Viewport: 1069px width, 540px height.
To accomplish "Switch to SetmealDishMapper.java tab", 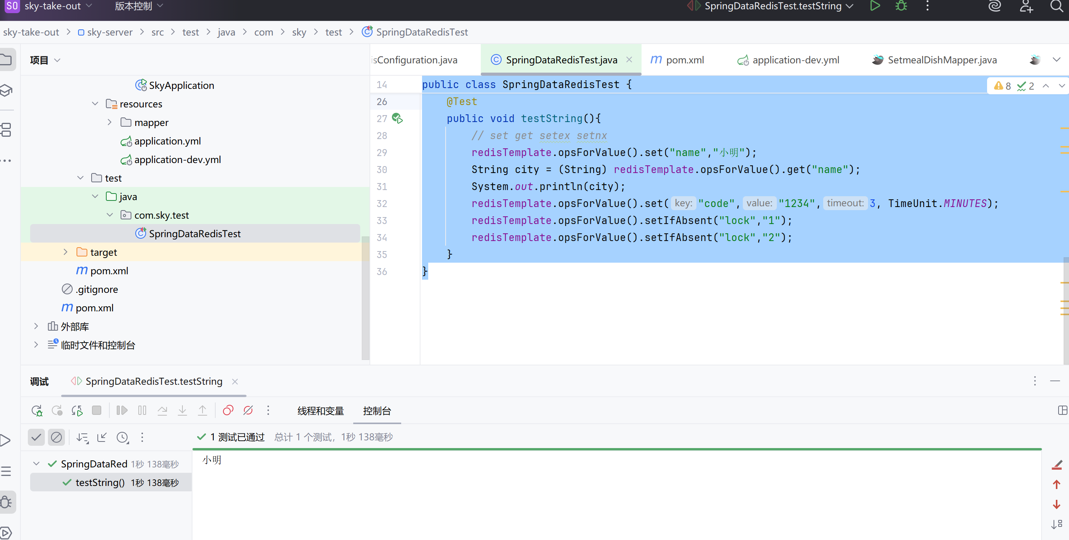I will [935, 60].
